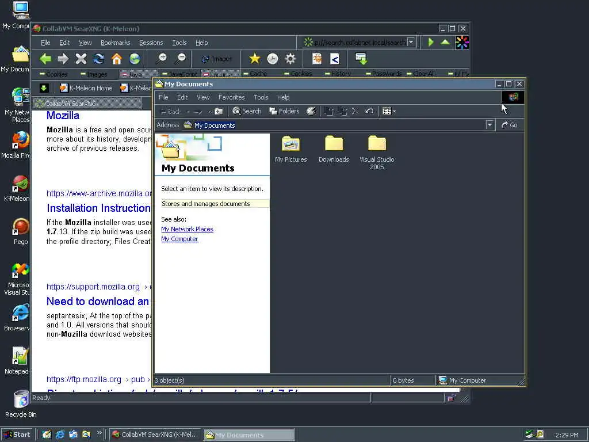Toggle History clearing in K-Meleon privacy bar
The height and width of the screenshot is (442, 589).
[338, 74]
